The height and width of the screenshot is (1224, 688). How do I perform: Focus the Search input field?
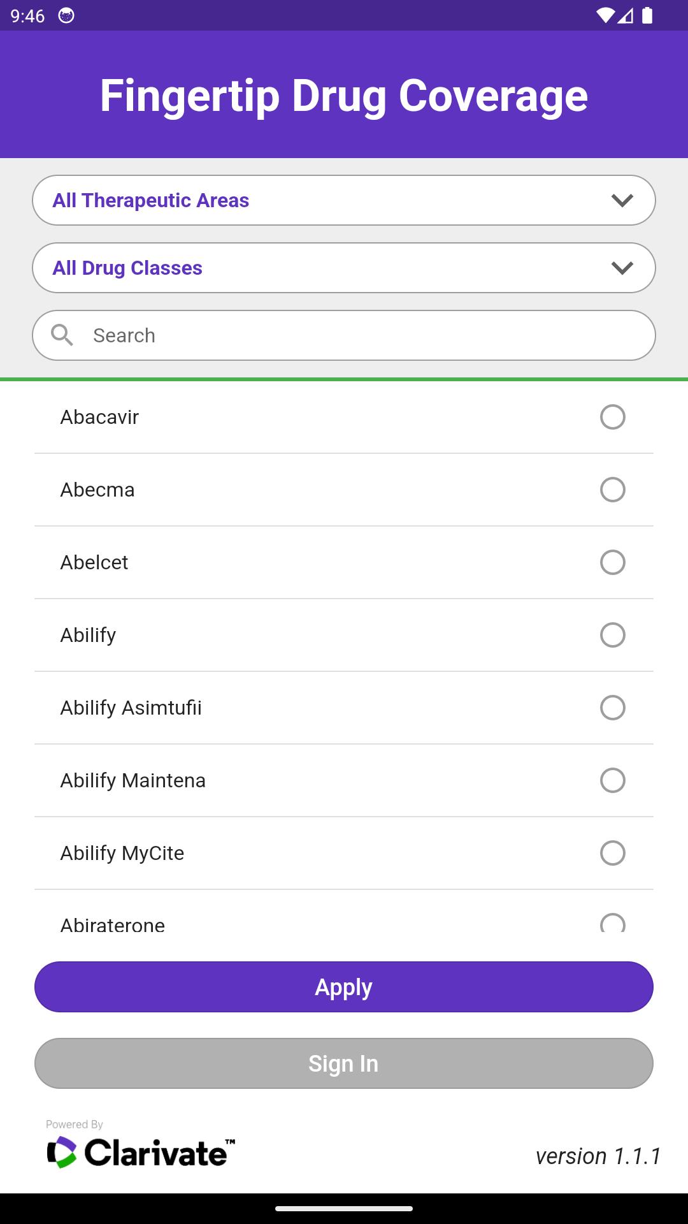click(344, 335)
